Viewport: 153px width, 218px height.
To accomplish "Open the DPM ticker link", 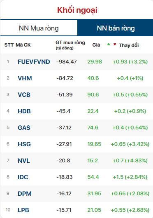I will (x=25, y=194).
